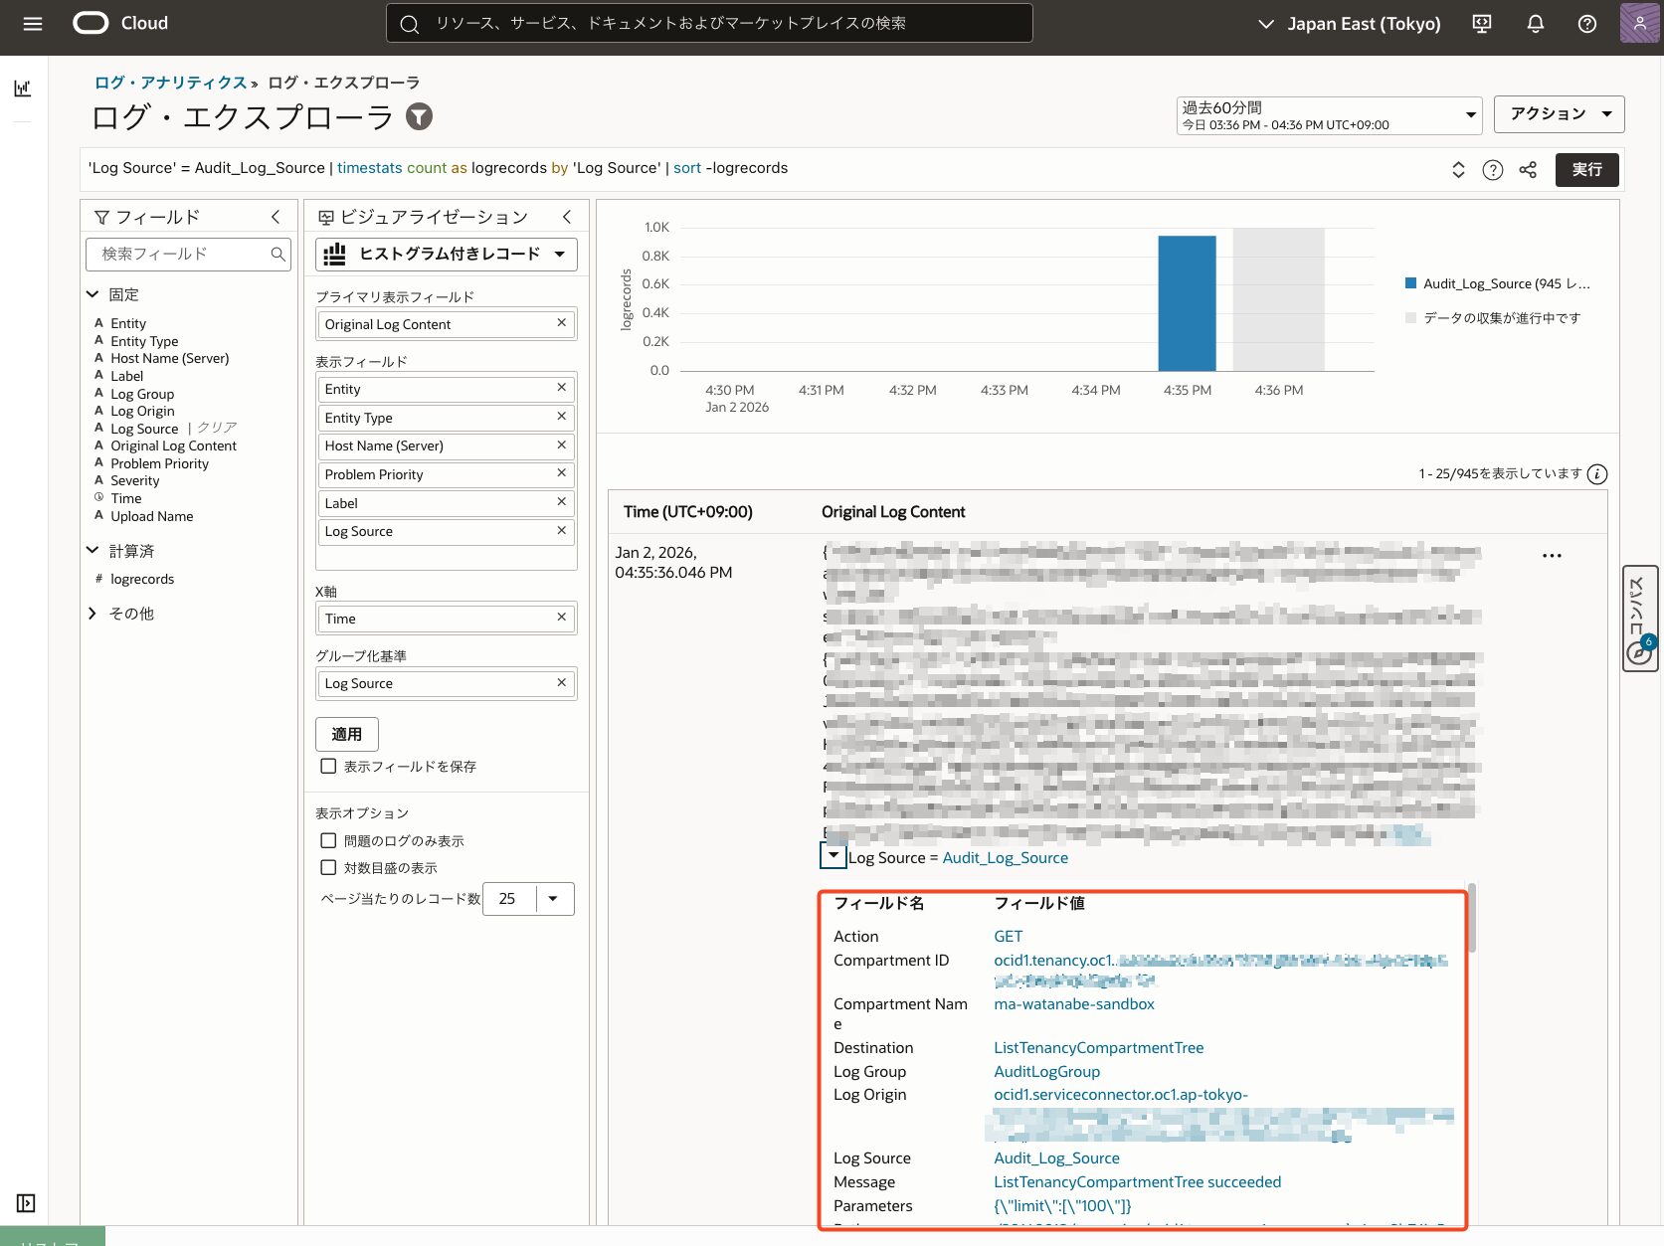Click the filter funnel icon beside page title

[x=420, y=117]
